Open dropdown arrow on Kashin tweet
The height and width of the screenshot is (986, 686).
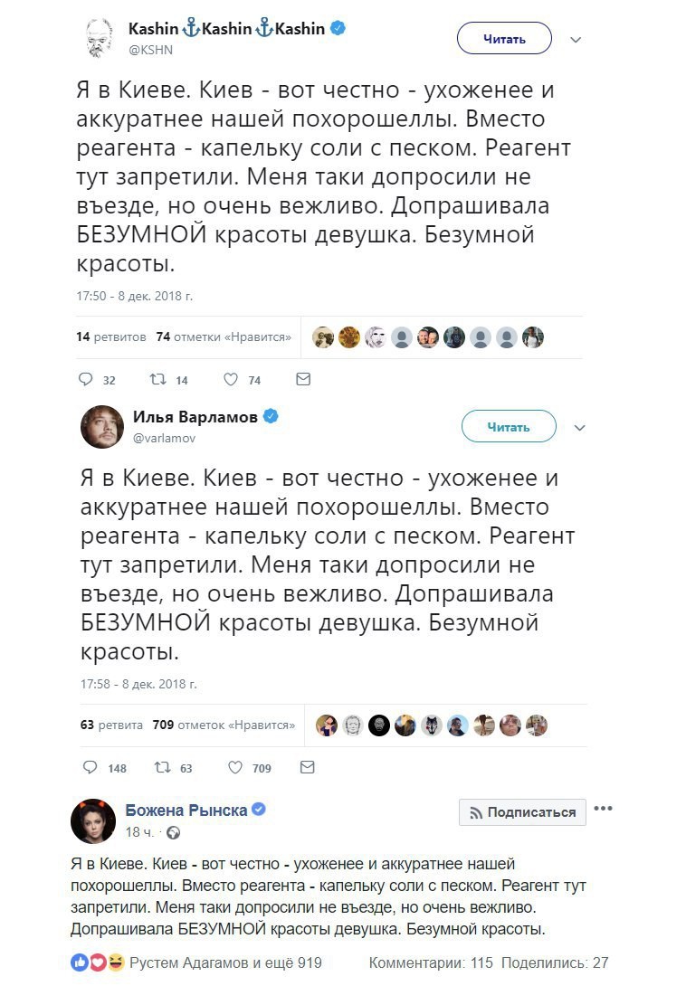pos(576,40)
